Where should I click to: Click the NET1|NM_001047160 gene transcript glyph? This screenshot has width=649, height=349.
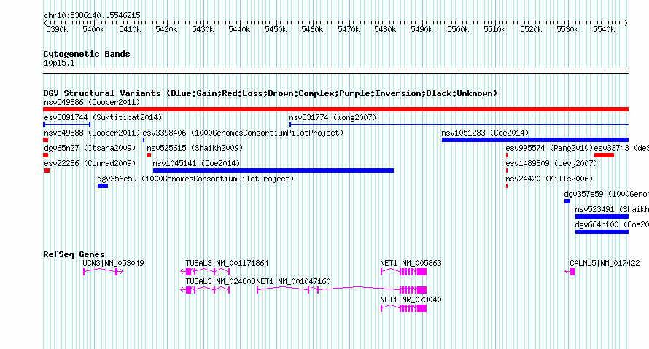point(341,289)
